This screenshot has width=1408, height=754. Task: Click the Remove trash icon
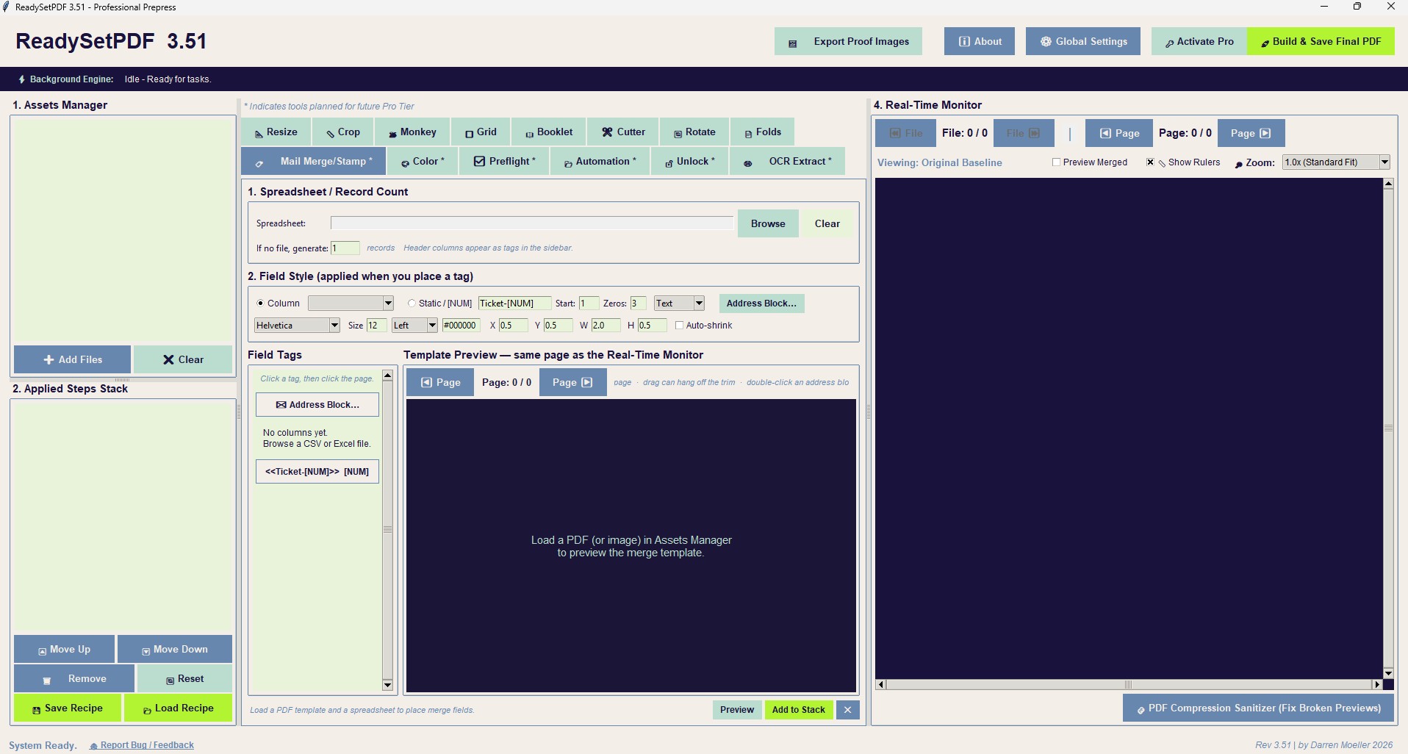(47, 681)
